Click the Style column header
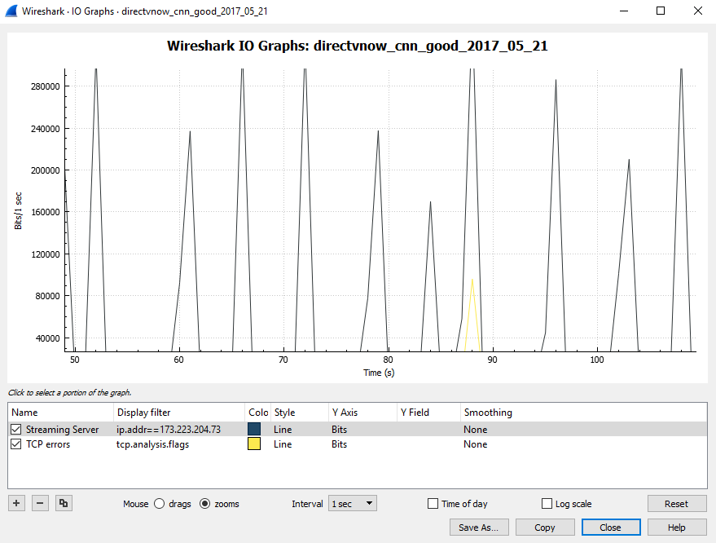 [x=300, y=413]
